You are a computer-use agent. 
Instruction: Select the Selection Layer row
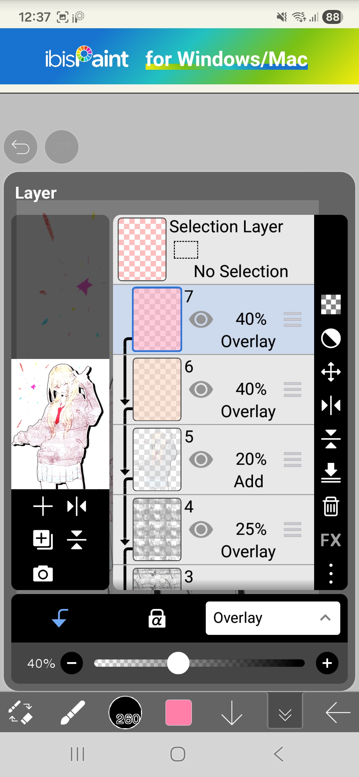tap(213, 249)
